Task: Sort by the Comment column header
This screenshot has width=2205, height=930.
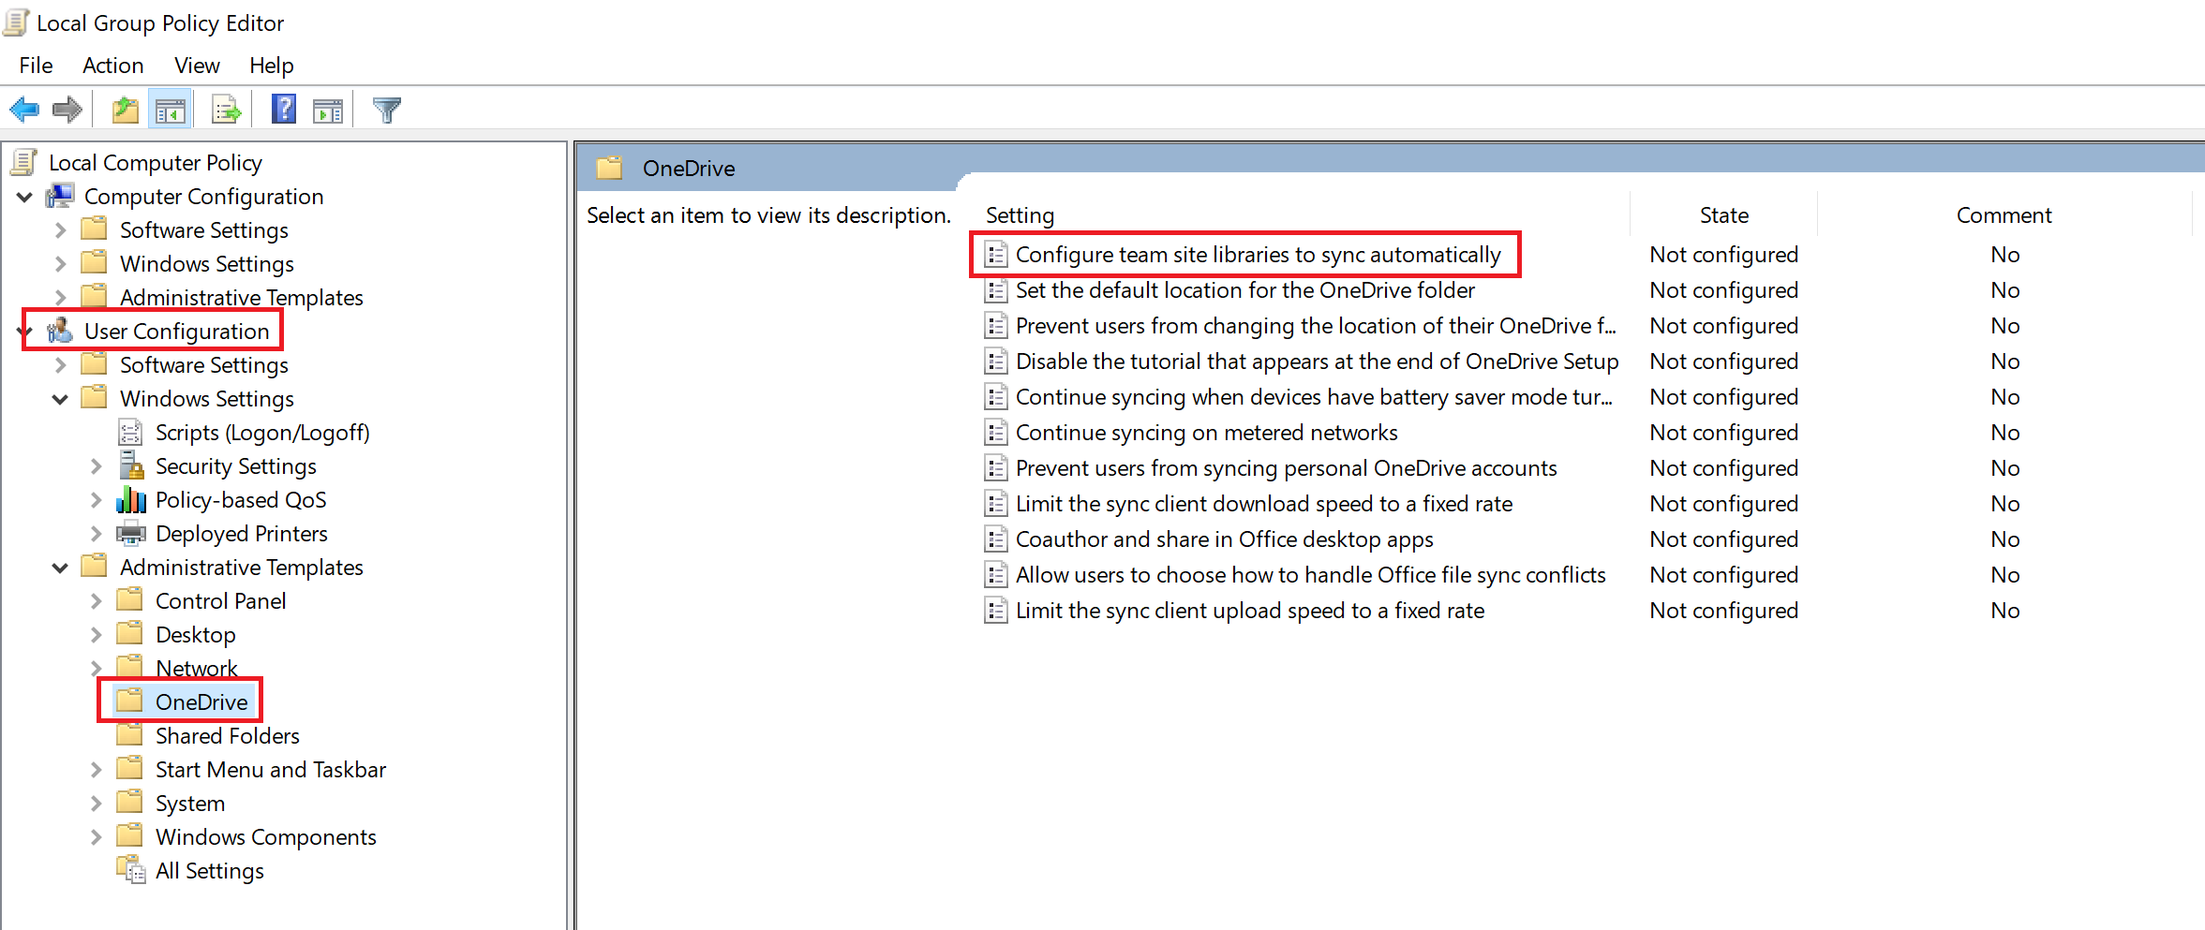Action: point(2004,215)
